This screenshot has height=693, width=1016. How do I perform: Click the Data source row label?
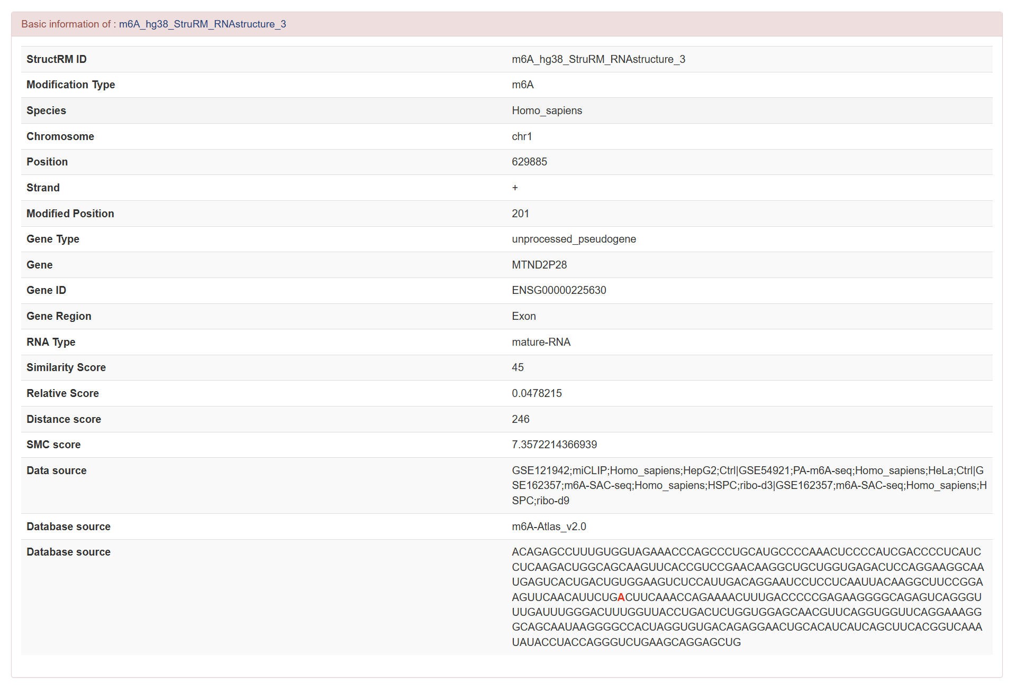tap(57, 470)
